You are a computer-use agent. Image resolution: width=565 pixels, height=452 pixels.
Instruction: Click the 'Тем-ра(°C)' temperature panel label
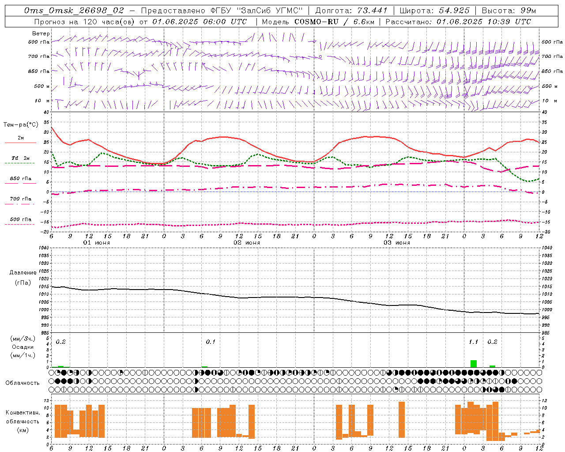click(x=21, y=125)
